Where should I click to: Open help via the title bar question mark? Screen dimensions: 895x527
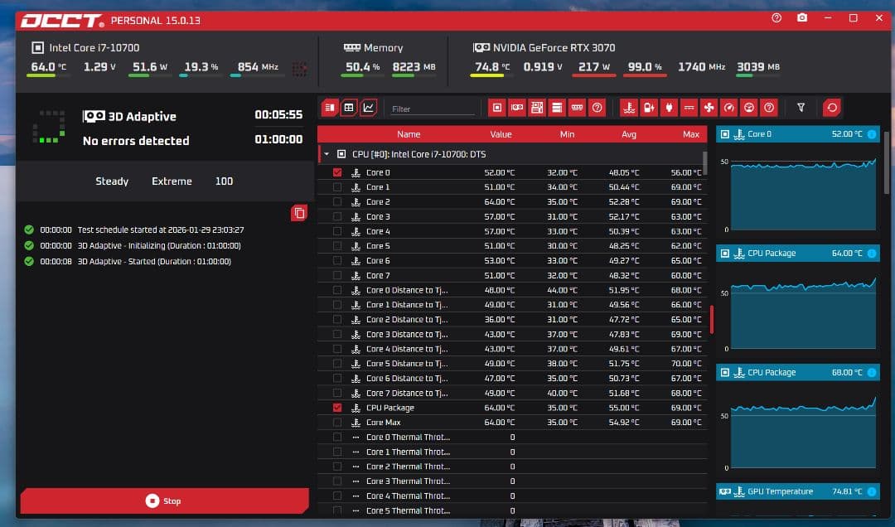click(776, 18)
